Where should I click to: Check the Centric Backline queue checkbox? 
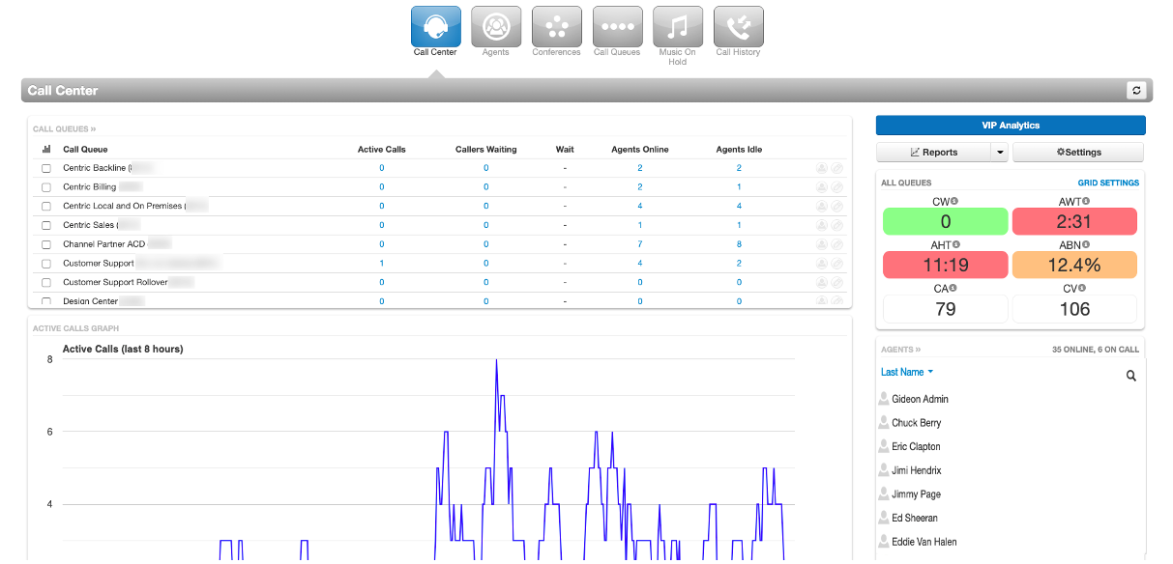click(46, 168)
